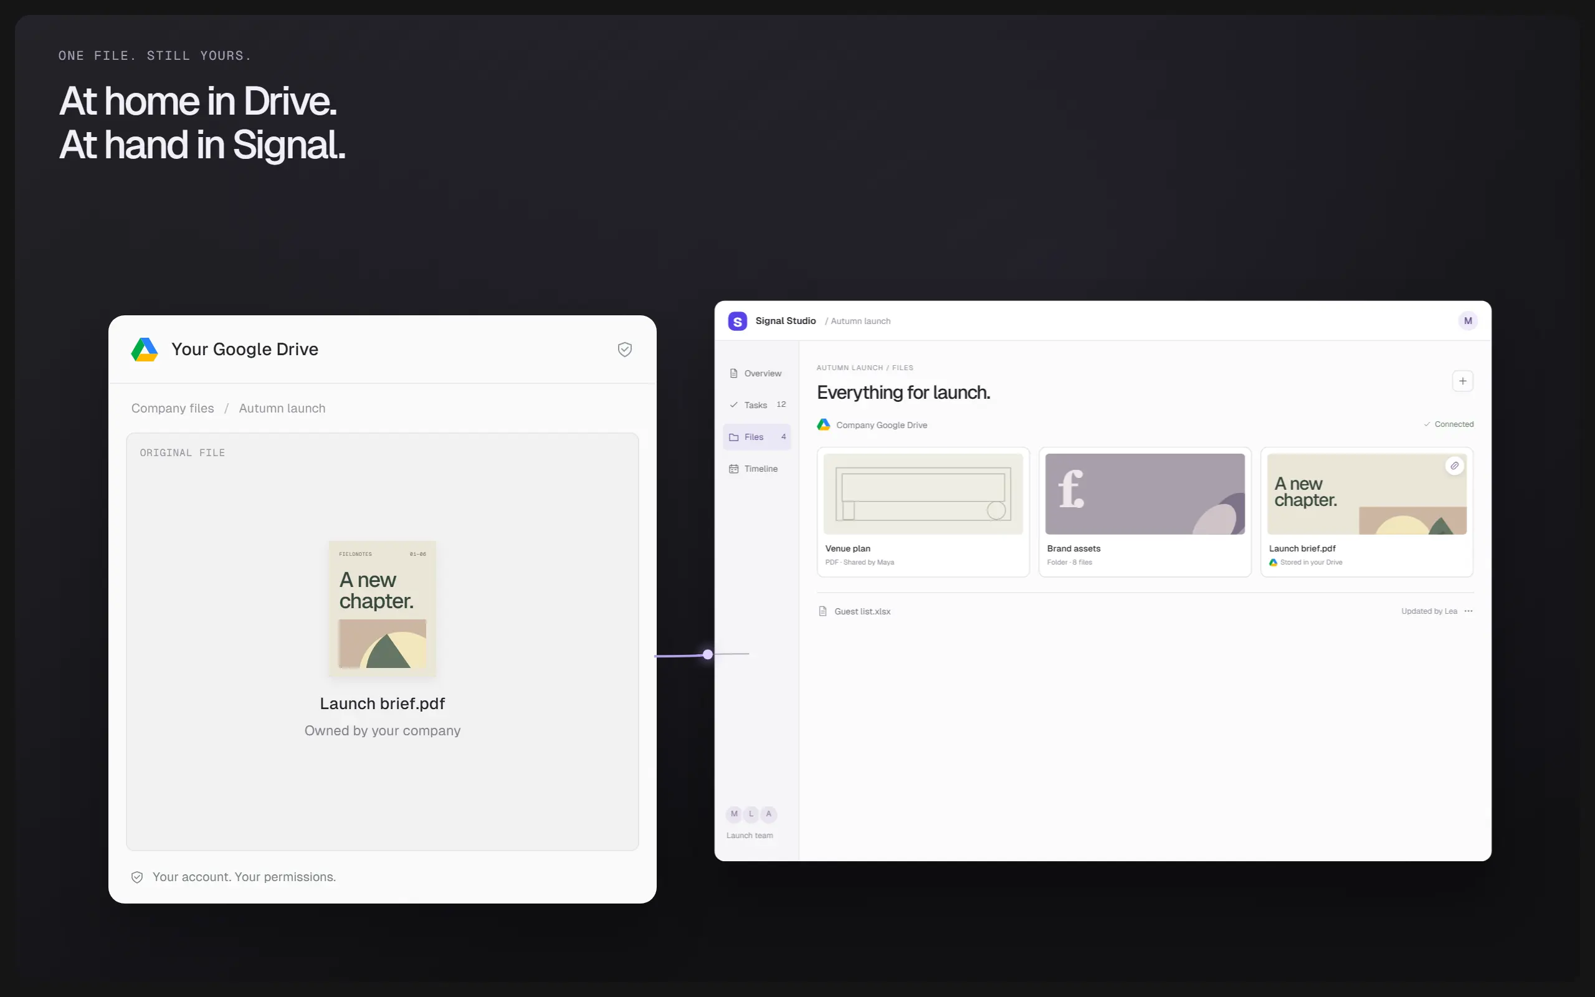Open the Brand assets folder thumbnail
1595x997 pixels.
coord(1145,494)
